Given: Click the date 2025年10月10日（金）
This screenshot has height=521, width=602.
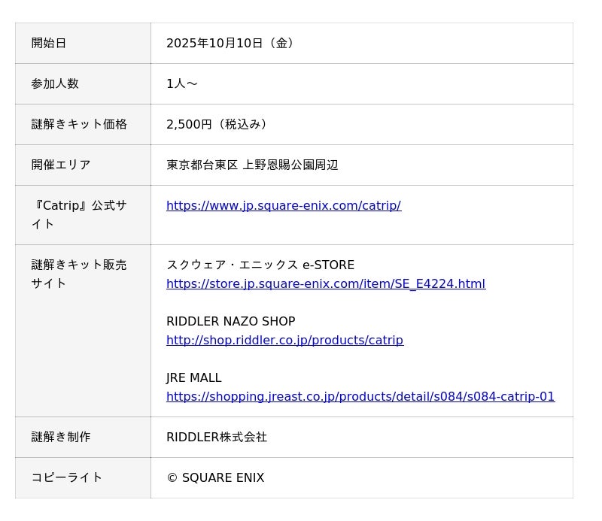Looking at the screenshot, I should [232, 43].
